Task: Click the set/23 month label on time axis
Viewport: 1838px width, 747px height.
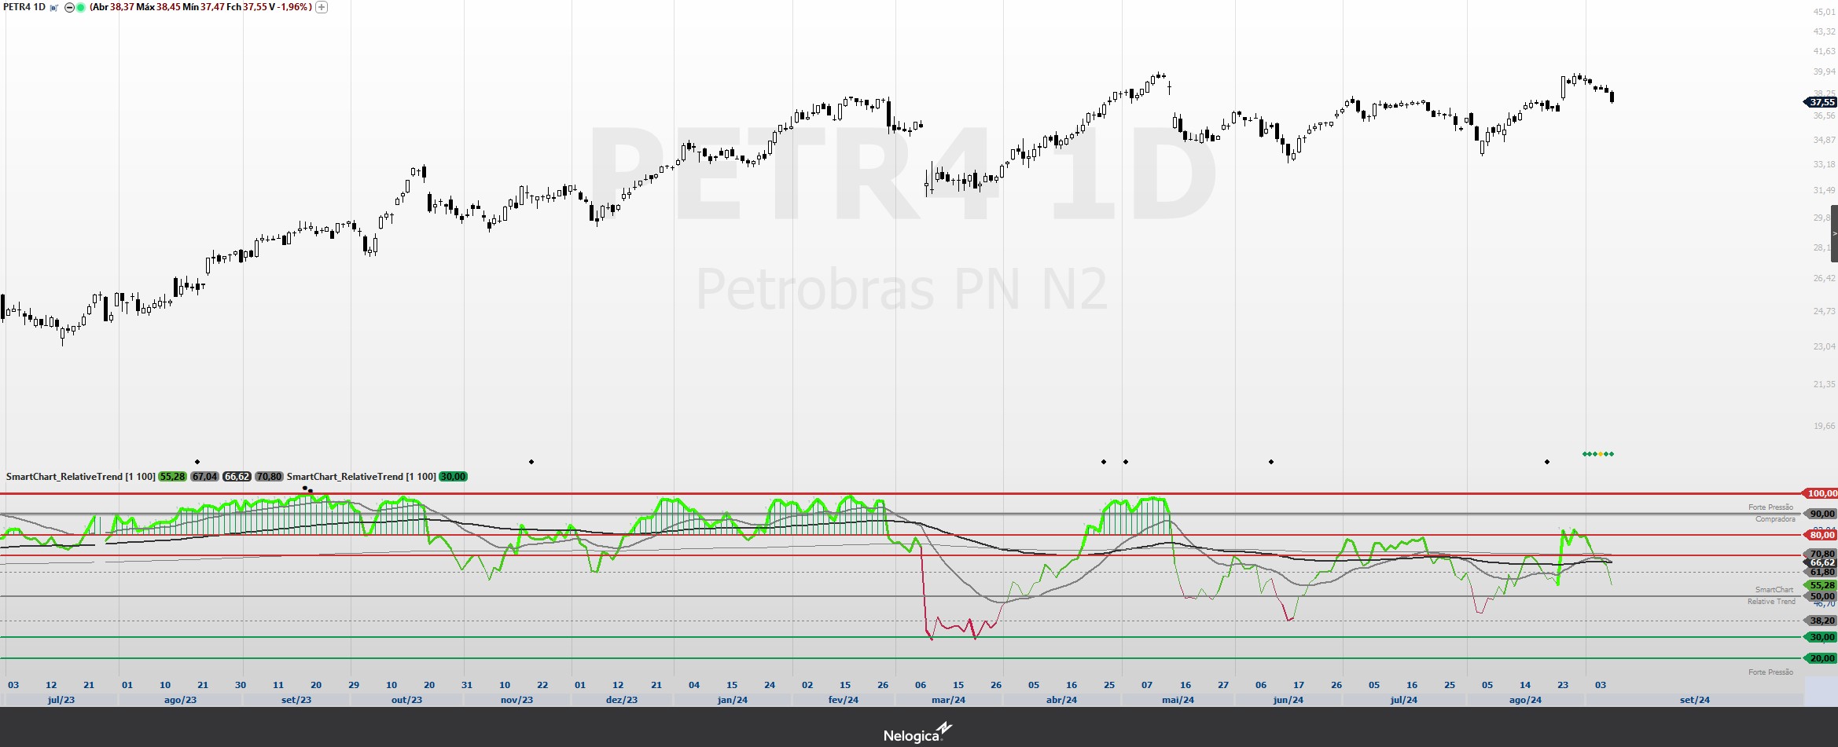Action: (296, 700)
